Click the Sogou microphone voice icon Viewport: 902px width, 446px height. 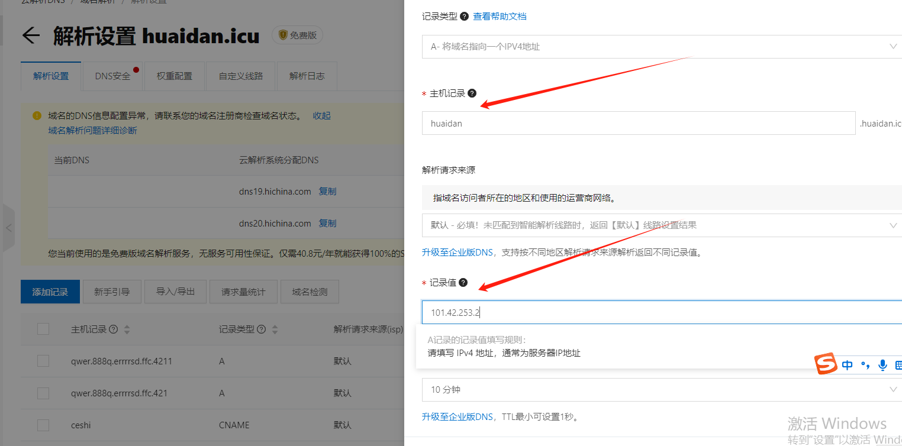tap(882, 365)
